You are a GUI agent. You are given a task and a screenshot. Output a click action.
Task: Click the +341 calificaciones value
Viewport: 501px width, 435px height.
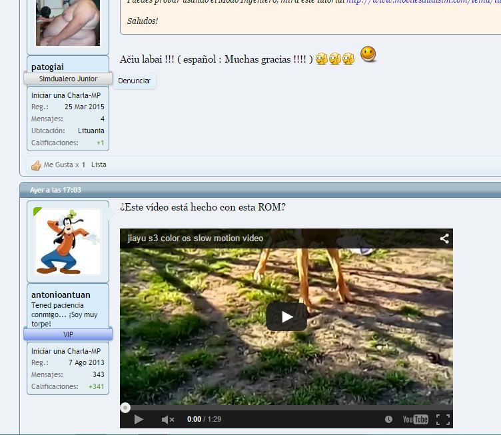click(96, 386)
